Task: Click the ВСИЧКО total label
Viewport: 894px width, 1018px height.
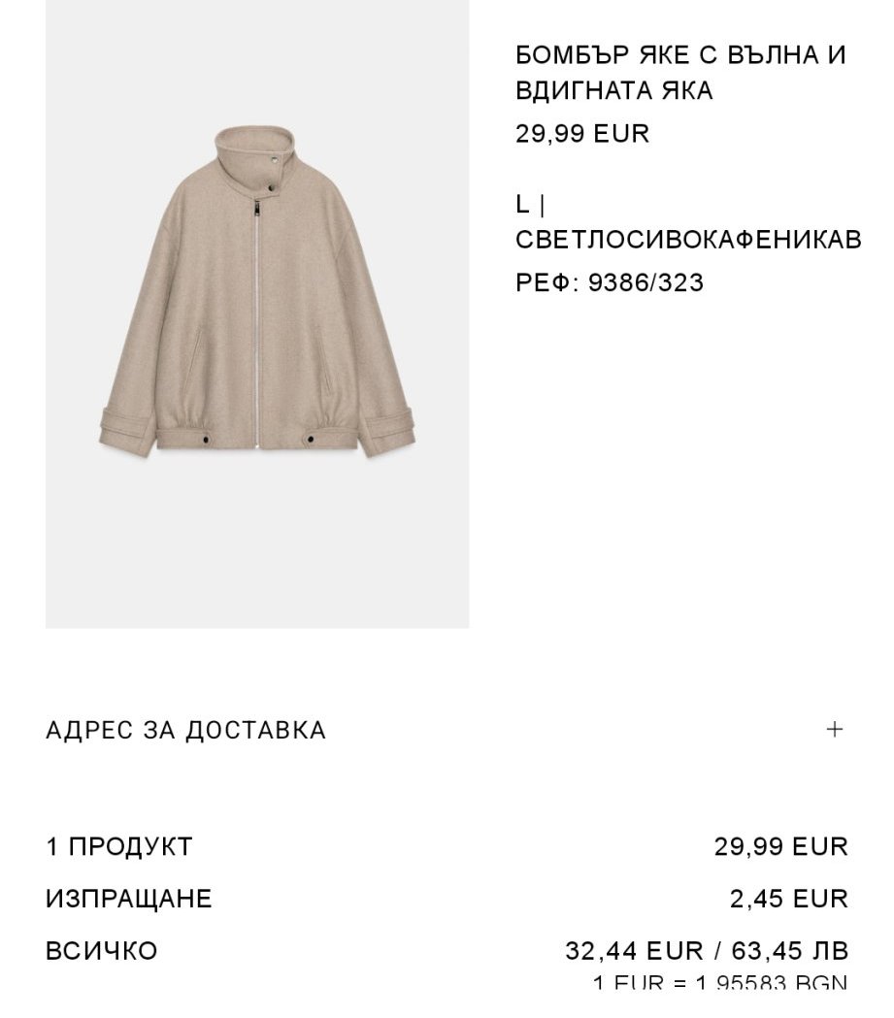Action: pyautogui.click(x=101, y=950)
